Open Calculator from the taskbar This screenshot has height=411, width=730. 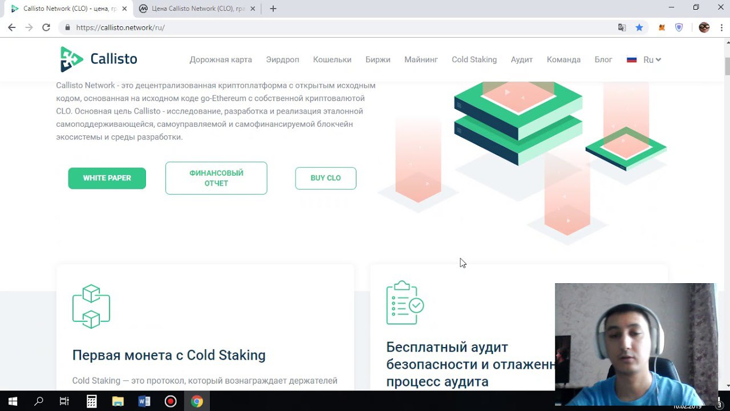pyautogui.click(x=91, y=401)
